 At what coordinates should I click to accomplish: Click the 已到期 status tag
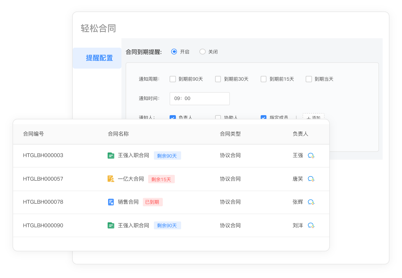pyautogui.click(x=153, y=202)
